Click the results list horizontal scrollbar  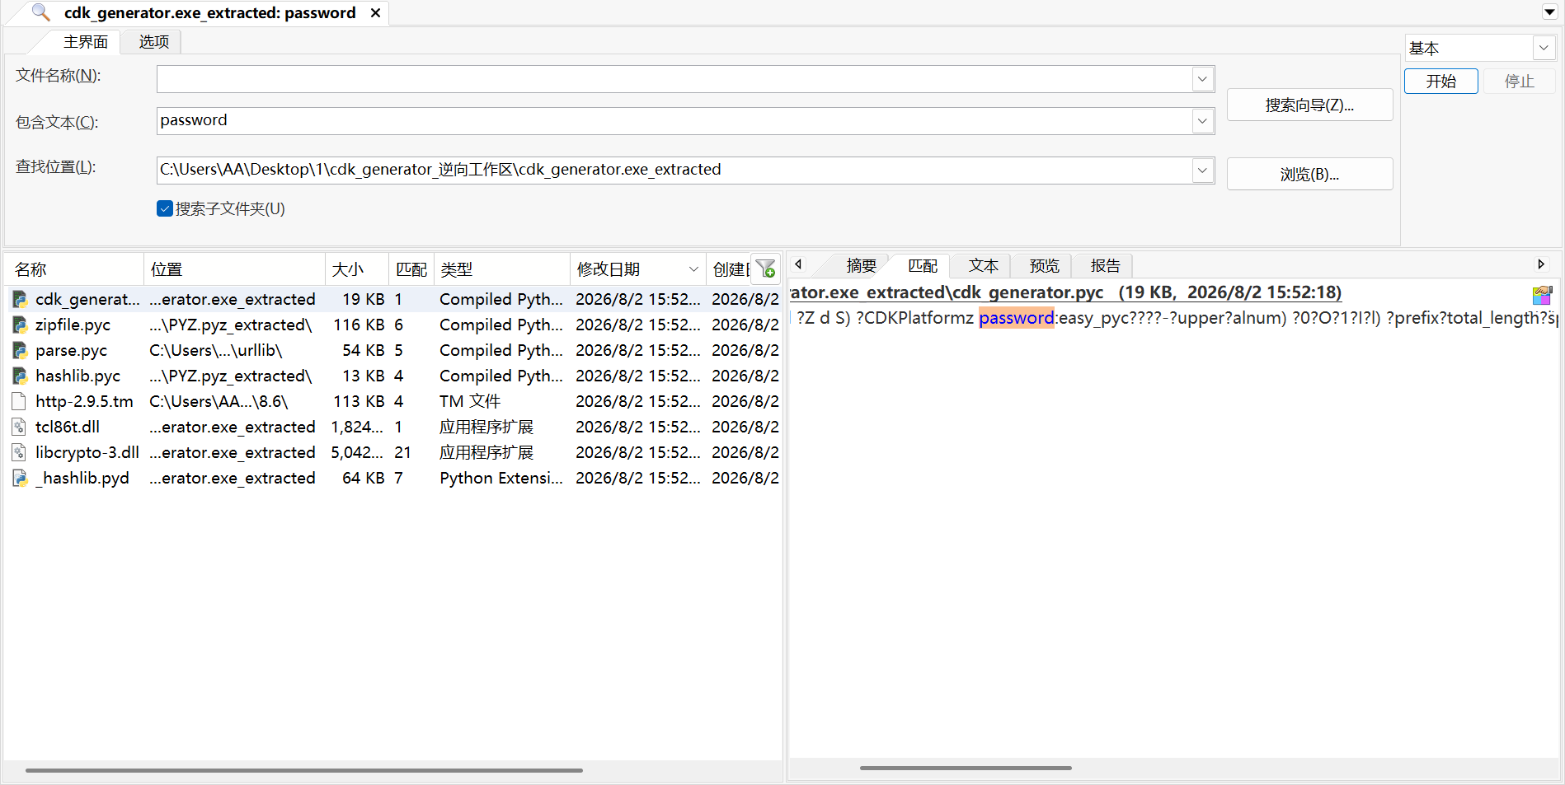click(x=304, y=770)
